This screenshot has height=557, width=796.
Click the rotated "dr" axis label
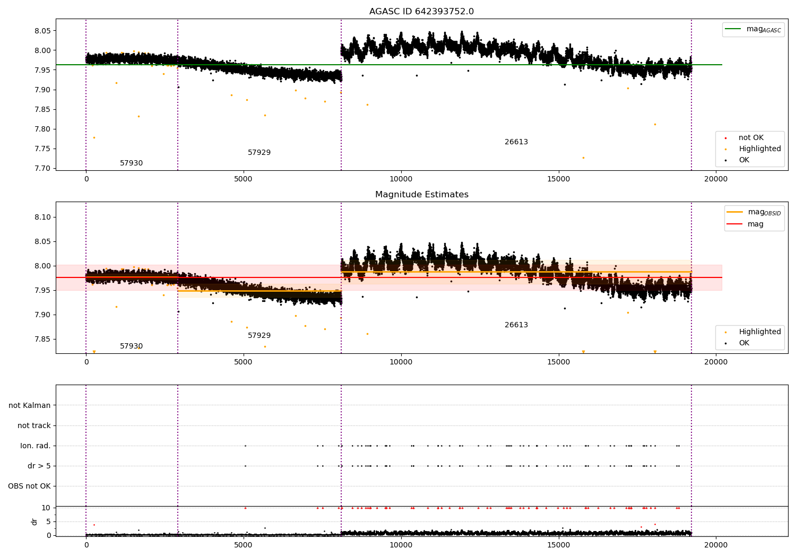(x=34, y=521)
